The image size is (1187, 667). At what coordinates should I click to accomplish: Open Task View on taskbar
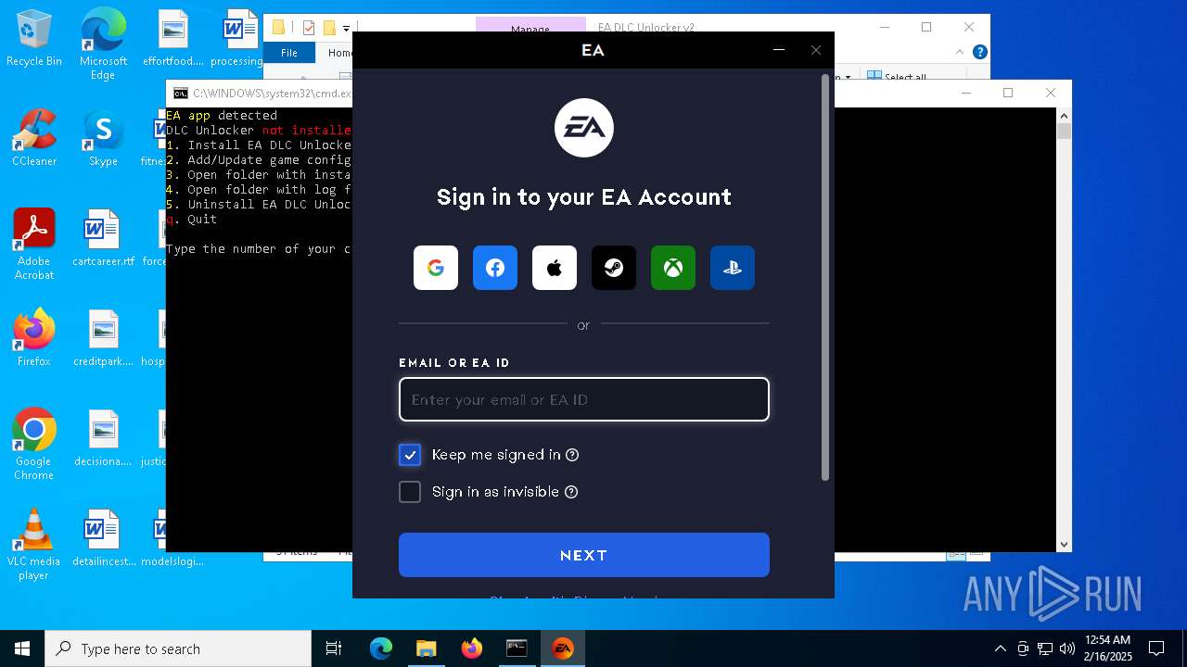(x=334, y=648)
